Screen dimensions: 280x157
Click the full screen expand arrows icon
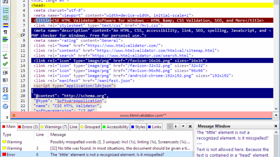coord(5,90)
